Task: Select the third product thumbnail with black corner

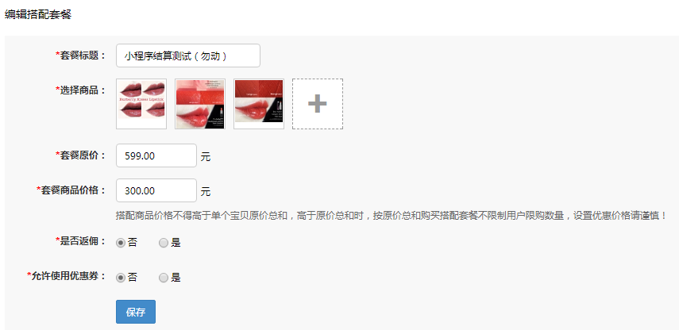Action: (259, 104)
